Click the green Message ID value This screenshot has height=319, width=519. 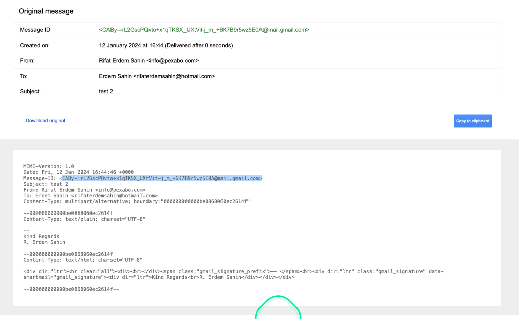tap(204, 30)
